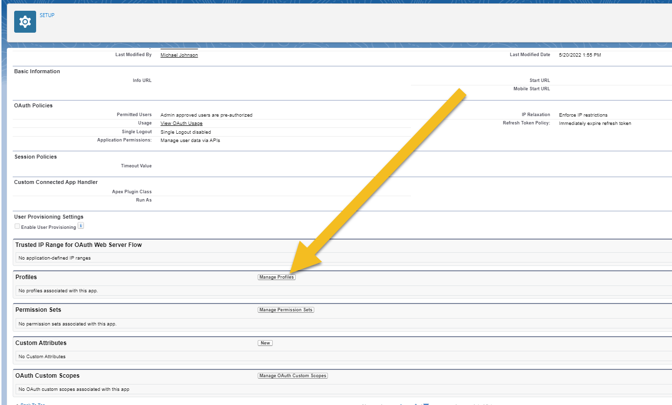Click the Basic Information section header
The height and width of the screenshot is (405, 672).
[x=37, y=71]
